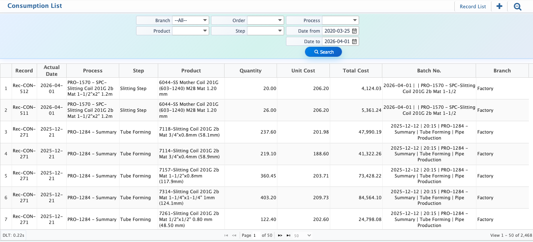Select row with record Rec-CON-512
This screenshot has width=533, height=242.
(x=24, y=89)
